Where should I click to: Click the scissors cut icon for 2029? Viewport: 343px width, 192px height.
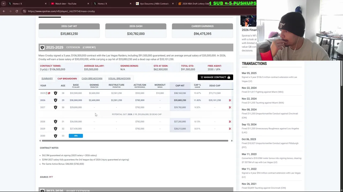(230, 129)
